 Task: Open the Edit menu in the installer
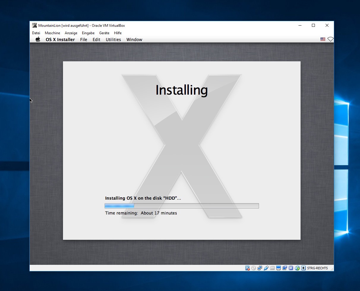[97, 40]
